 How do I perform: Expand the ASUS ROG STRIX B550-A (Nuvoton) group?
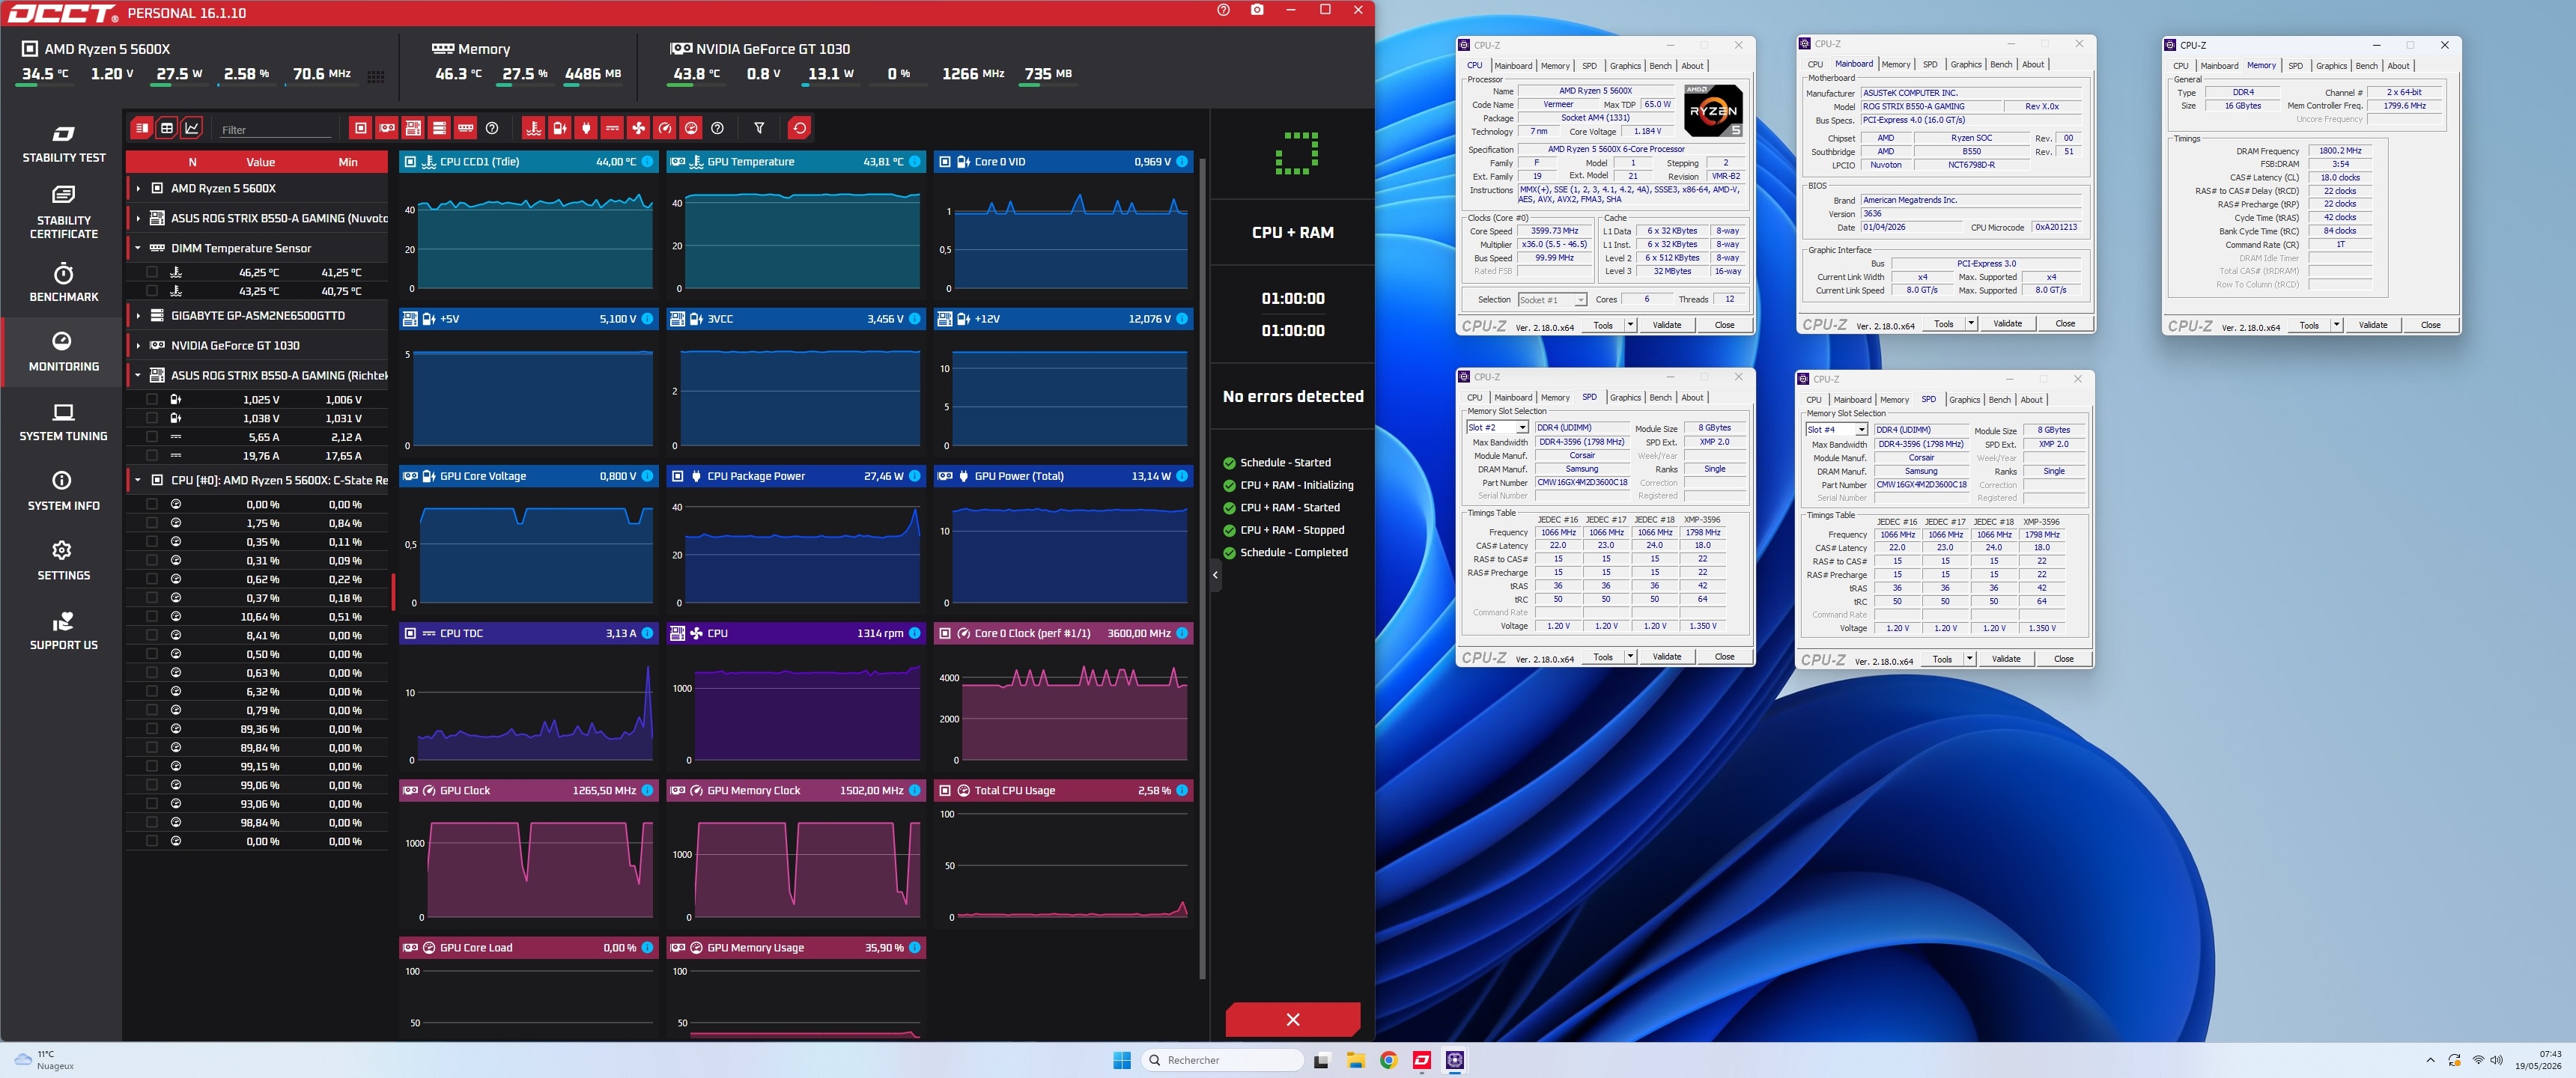point(138,218)
